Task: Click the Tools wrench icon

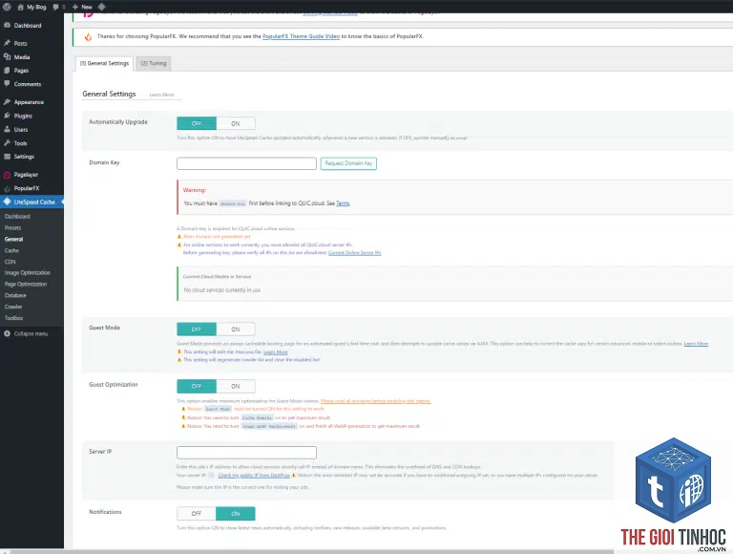Action: (7, 142)
